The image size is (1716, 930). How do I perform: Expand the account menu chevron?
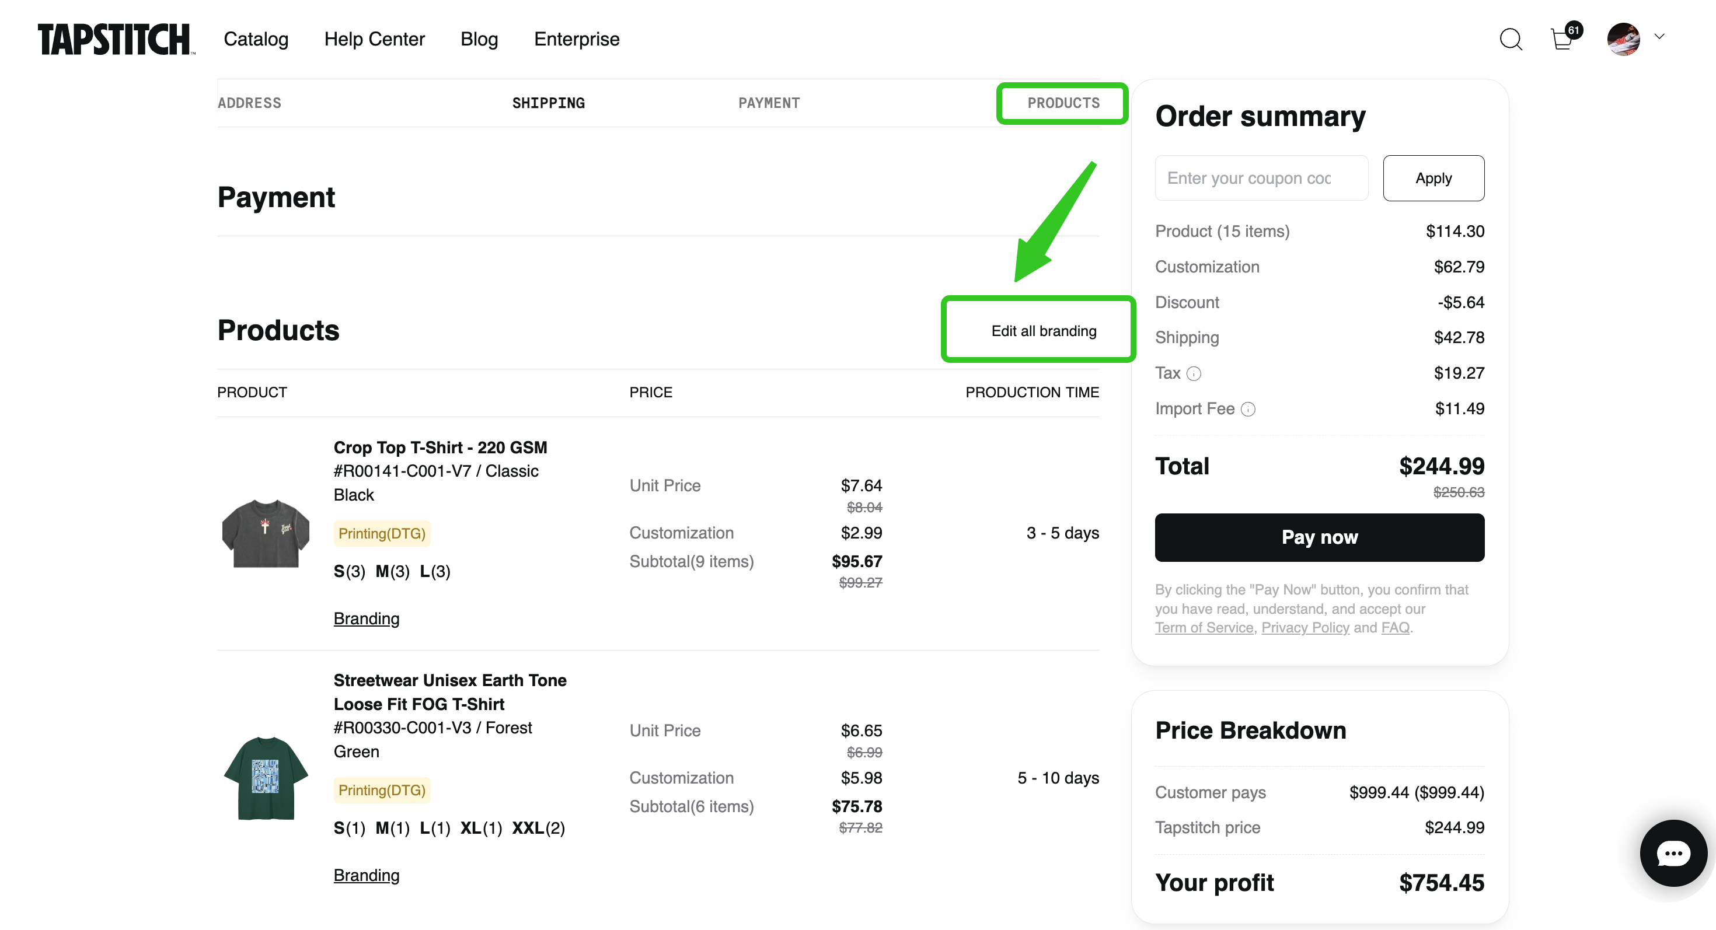[1659, 37]
